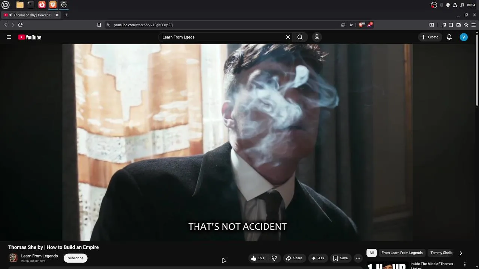Click the youtube.com URL address field
The height and width of the screenshot is (269, 479).
225,25
